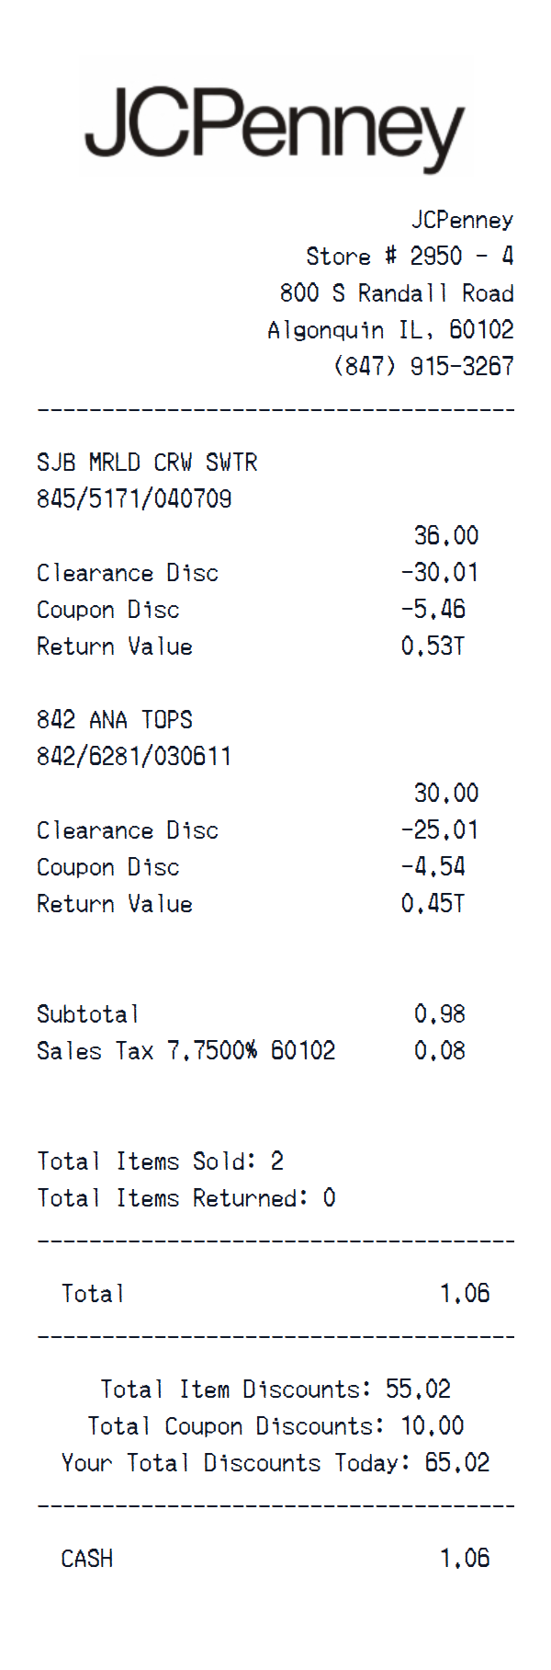Select the -30.01 Clearance Disc amount

pos(439,572)
